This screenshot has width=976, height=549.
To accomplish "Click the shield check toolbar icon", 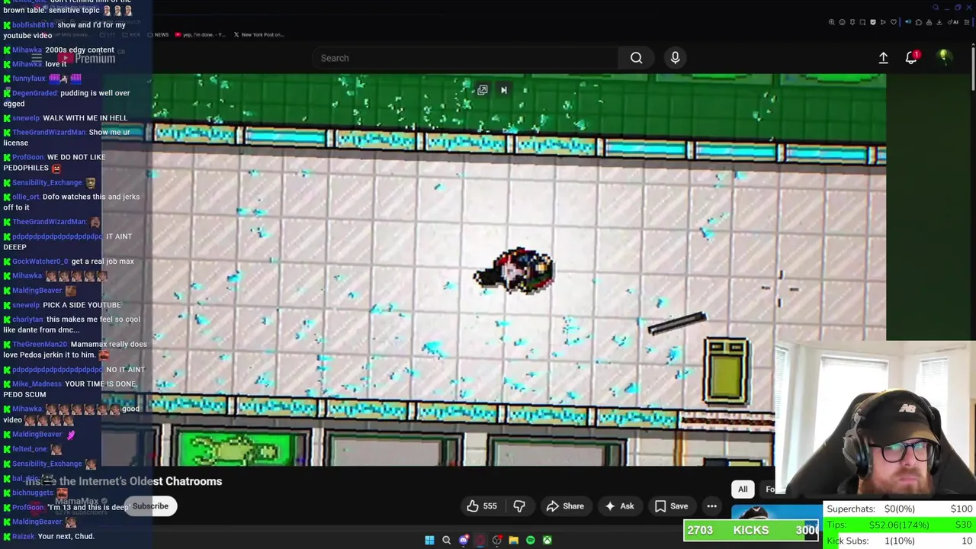I will [x=873, y=22].
